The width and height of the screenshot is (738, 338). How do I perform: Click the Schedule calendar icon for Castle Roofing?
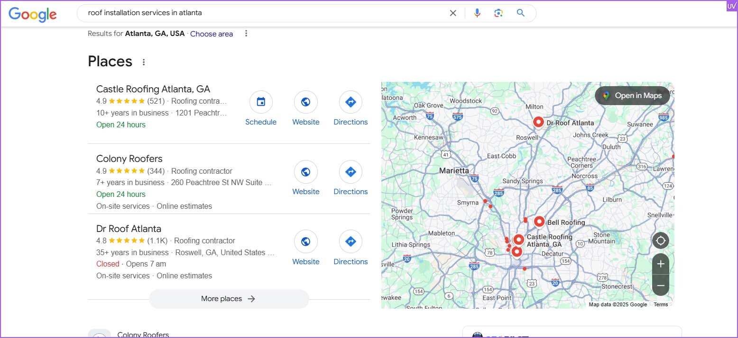(261, 102)
